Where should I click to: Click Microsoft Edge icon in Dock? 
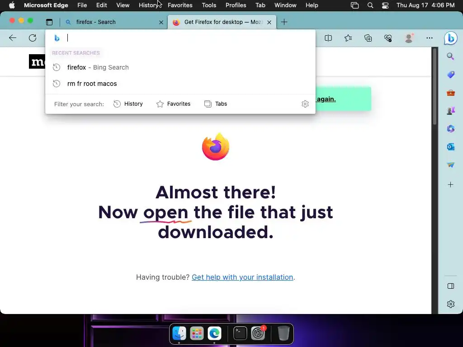(x=214, y=333)
